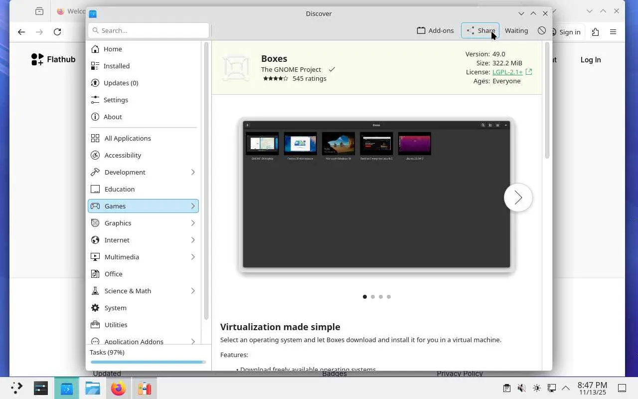638x399 pixels.
Task: Expand the Games subcategories arrow
Action: [x=193, y=206]
